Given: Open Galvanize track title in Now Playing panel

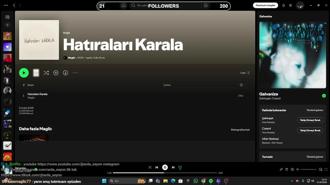Looking at the screenshot, I should 269,94.
